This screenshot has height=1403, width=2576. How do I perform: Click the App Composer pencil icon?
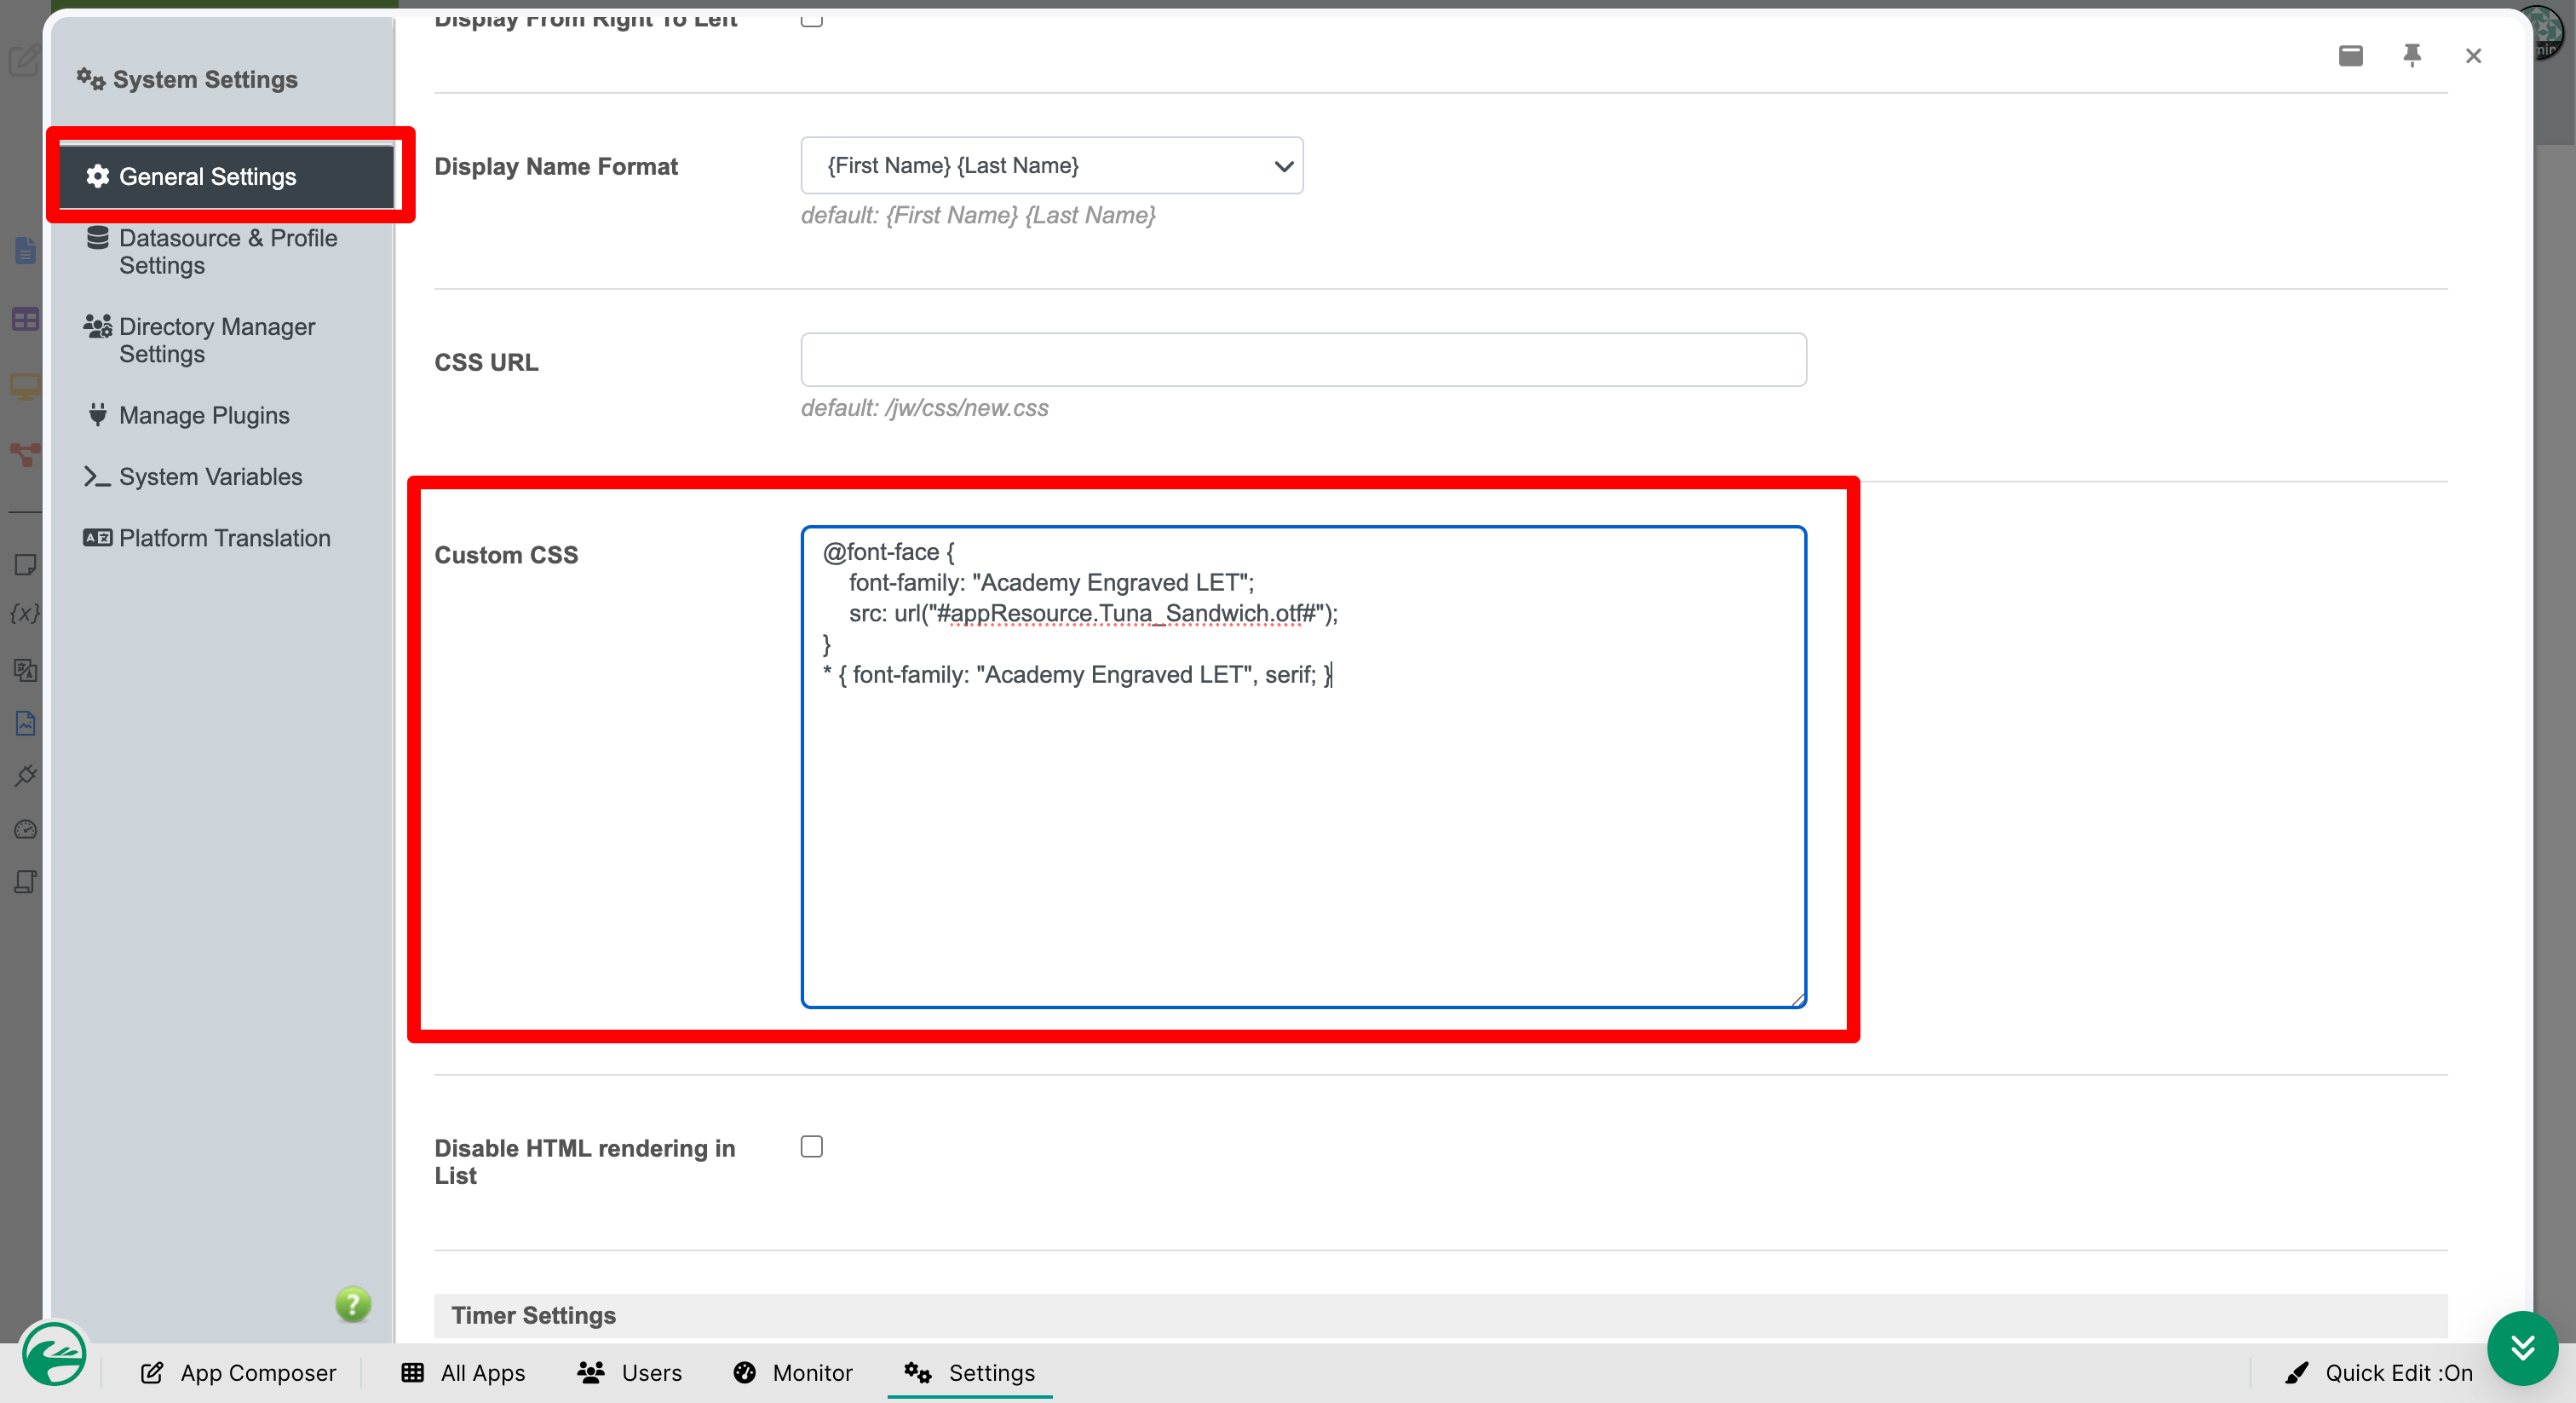click(152, 1373)
